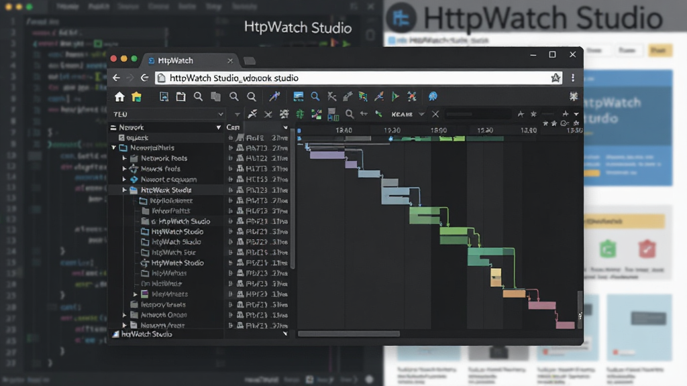The image size is (687, 386).
Task: Activate the blue magnifier search icon
Action: 315,96
